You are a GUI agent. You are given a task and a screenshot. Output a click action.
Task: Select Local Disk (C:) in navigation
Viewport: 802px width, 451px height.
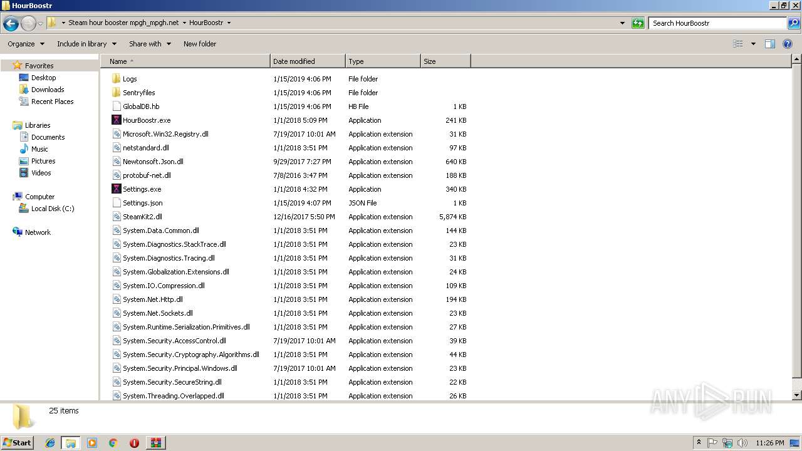53,209
